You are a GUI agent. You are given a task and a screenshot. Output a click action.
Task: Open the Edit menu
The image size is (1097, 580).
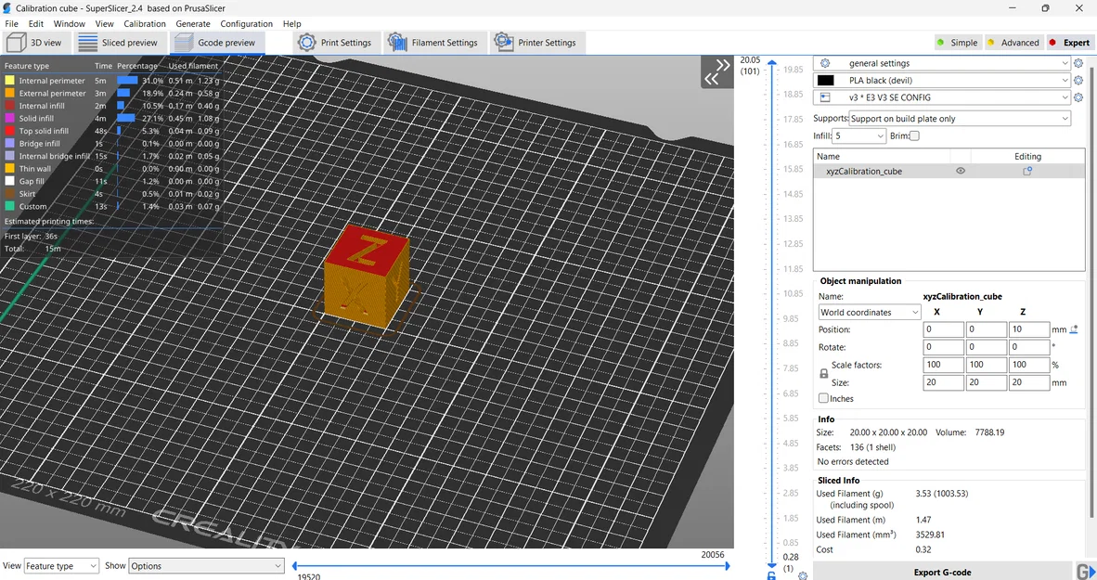click(x=35, y=24)
